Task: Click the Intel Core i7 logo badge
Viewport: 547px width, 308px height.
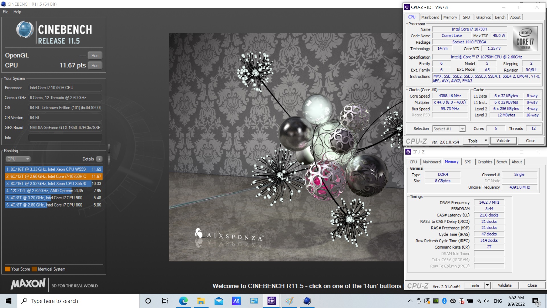Action: tap(525, 39)
